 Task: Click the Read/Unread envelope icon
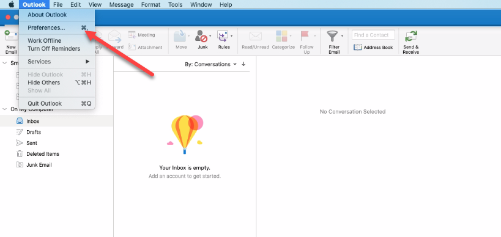pos(255,36)
